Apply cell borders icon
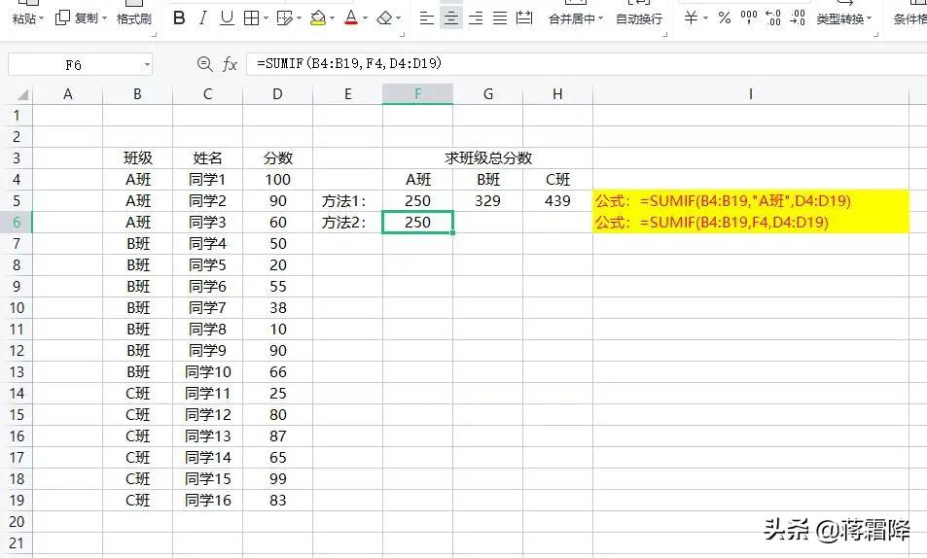The width and height of the screenshot is (927, 558). click(251, 18)
